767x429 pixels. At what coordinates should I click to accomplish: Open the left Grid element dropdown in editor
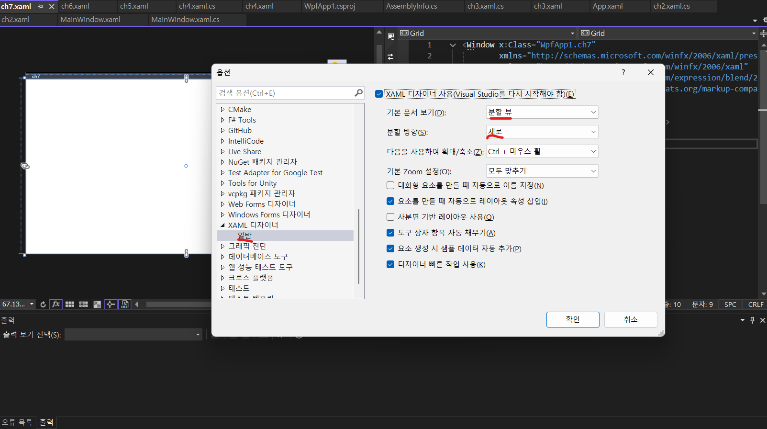487,33
